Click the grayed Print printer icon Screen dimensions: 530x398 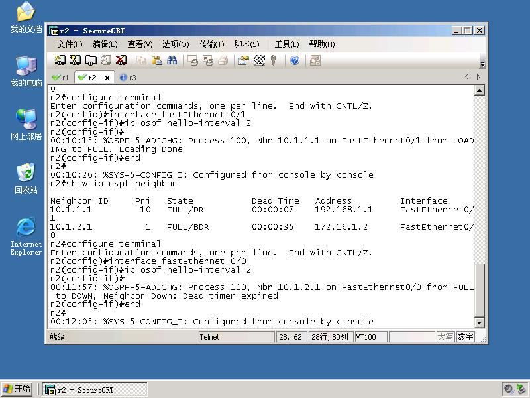pyautogui.click(x=223, y=60)
